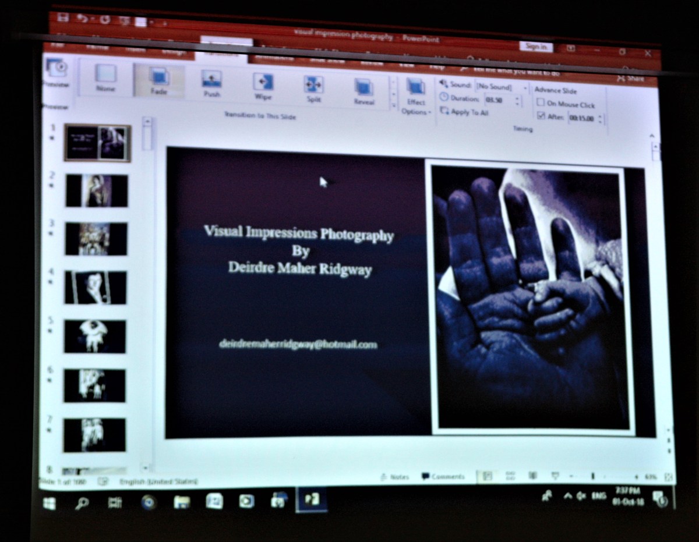This screenshot has width=699, height=542.
Task: Enable the On Mouse Click checkbox
Action: pyautogui.click(x=541, y=103)
